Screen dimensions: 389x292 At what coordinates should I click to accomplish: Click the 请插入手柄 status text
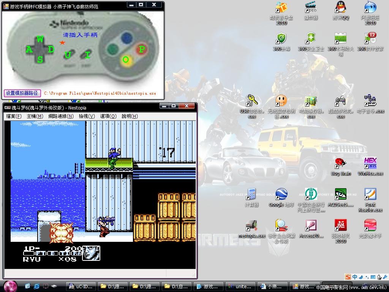[80, 35]
